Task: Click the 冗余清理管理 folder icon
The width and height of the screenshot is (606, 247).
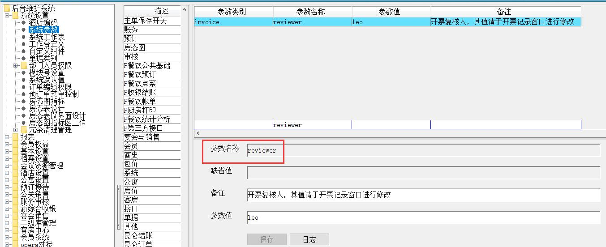Action: pos(24,130)
